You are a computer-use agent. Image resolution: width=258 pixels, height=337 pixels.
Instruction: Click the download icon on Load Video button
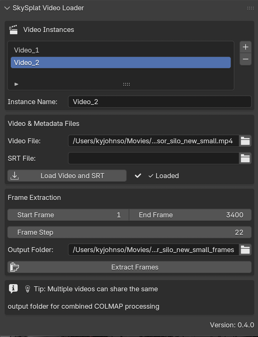tap(14, 176)
